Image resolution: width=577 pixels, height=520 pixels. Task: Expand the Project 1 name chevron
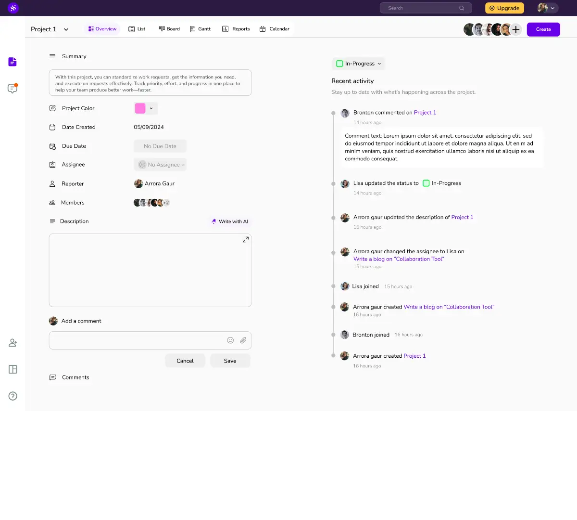pyautogui.click(x=66, y=29)
